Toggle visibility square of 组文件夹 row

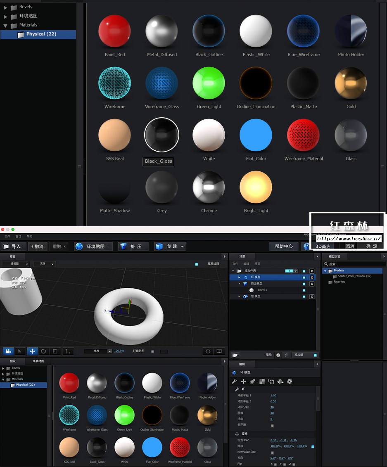click(x=304, y=271)
